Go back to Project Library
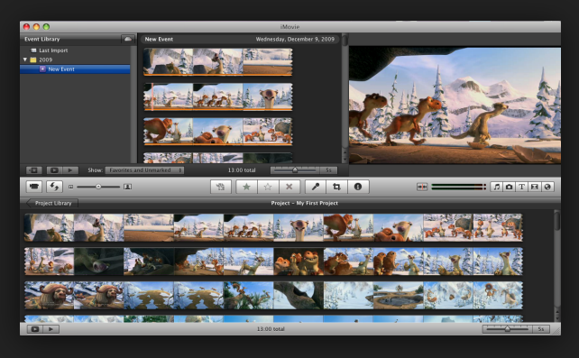The width and height of the screenshot is (579, 358). click(x=52, y=203)
